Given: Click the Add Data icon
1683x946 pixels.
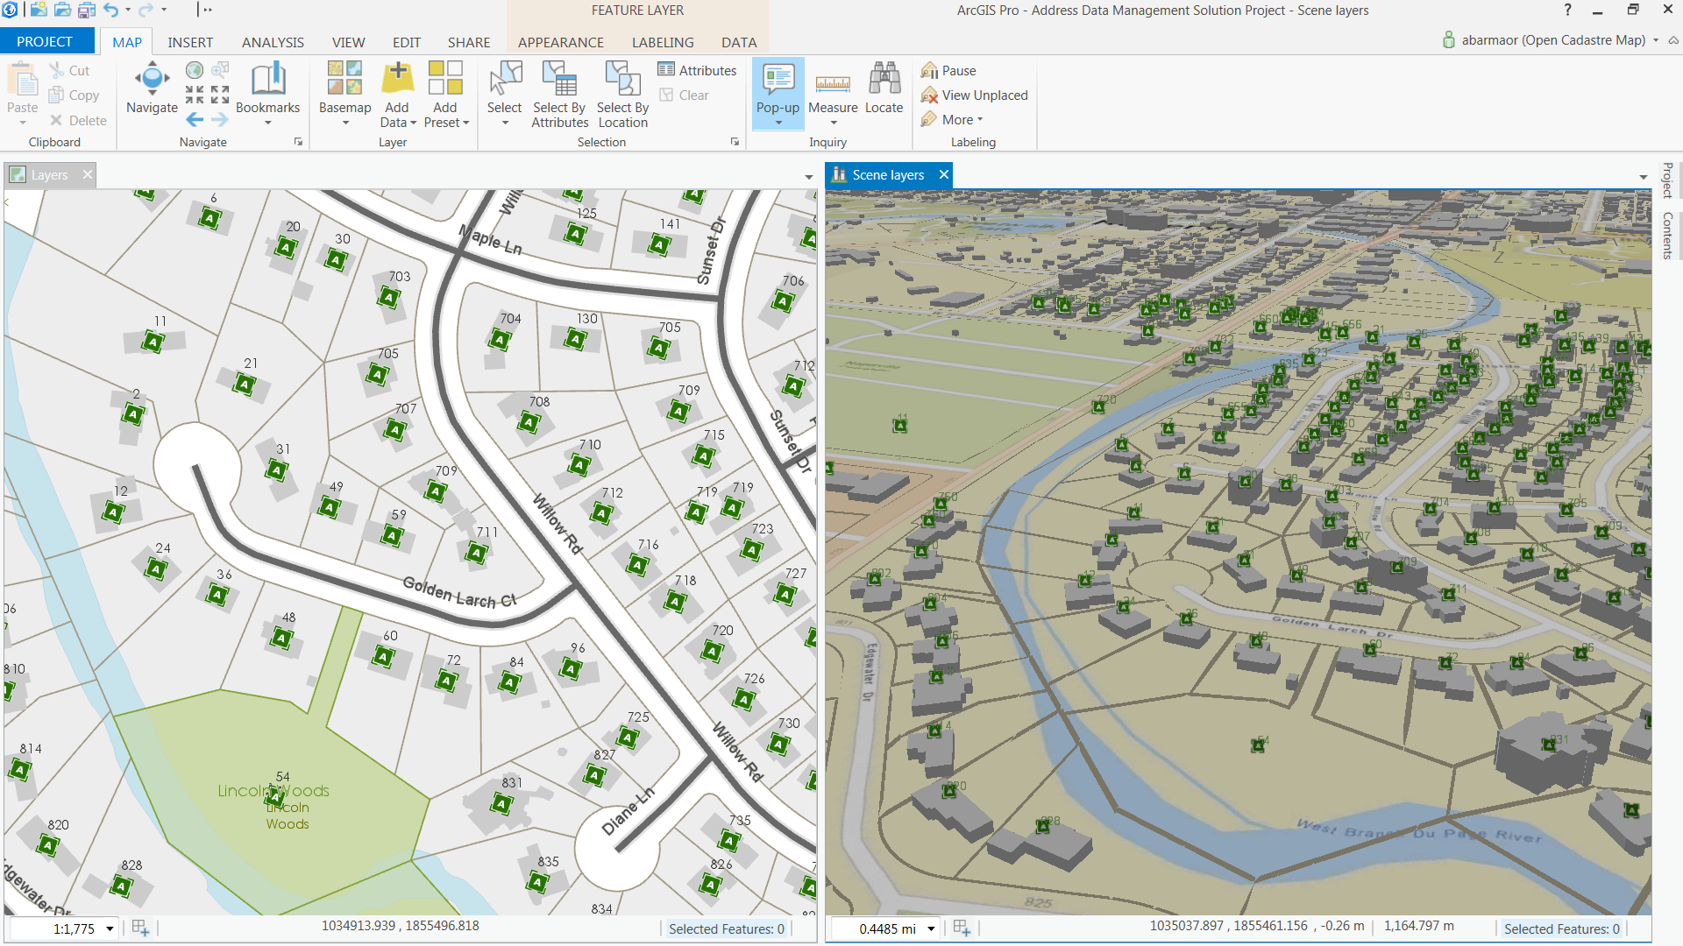Looking at the screenshot, I should [x=397, y=79].
